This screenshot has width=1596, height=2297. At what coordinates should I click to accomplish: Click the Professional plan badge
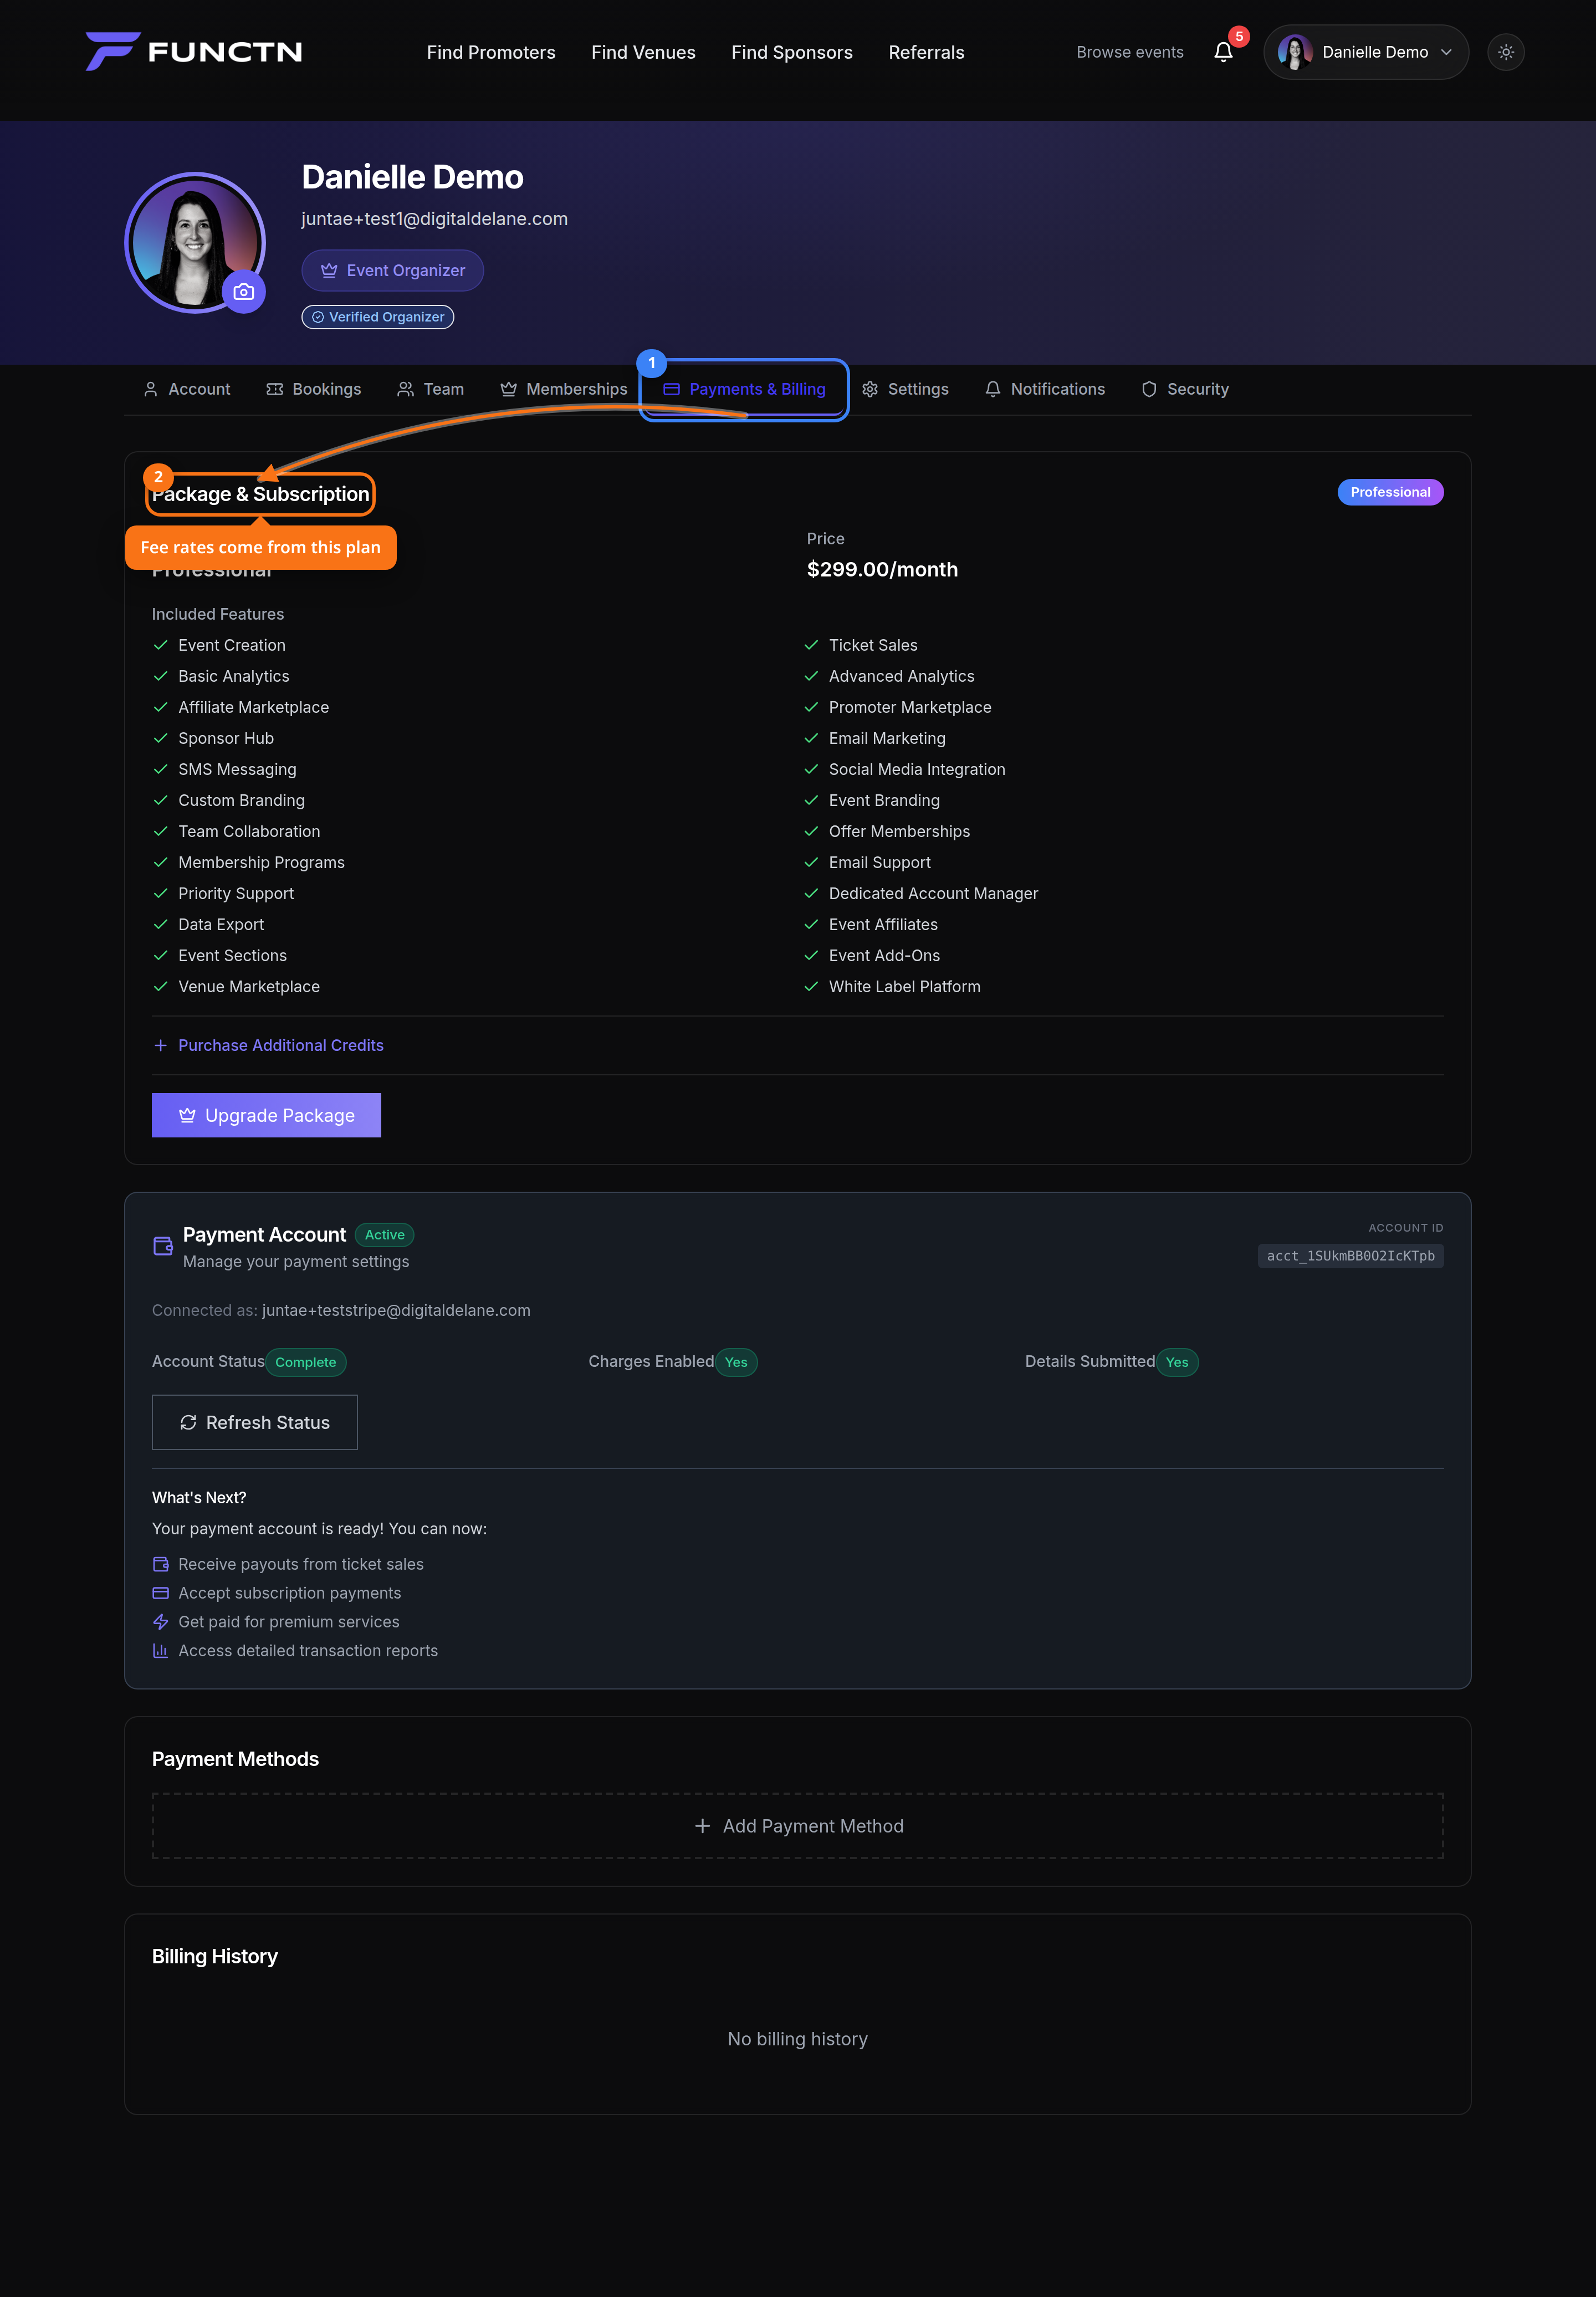[1390, 492]
